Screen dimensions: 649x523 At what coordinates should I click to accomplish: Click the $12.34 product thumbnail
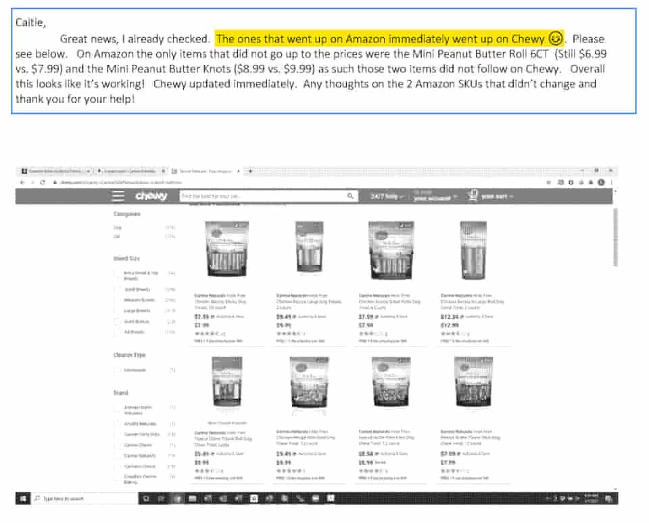[x=473, y=251]
